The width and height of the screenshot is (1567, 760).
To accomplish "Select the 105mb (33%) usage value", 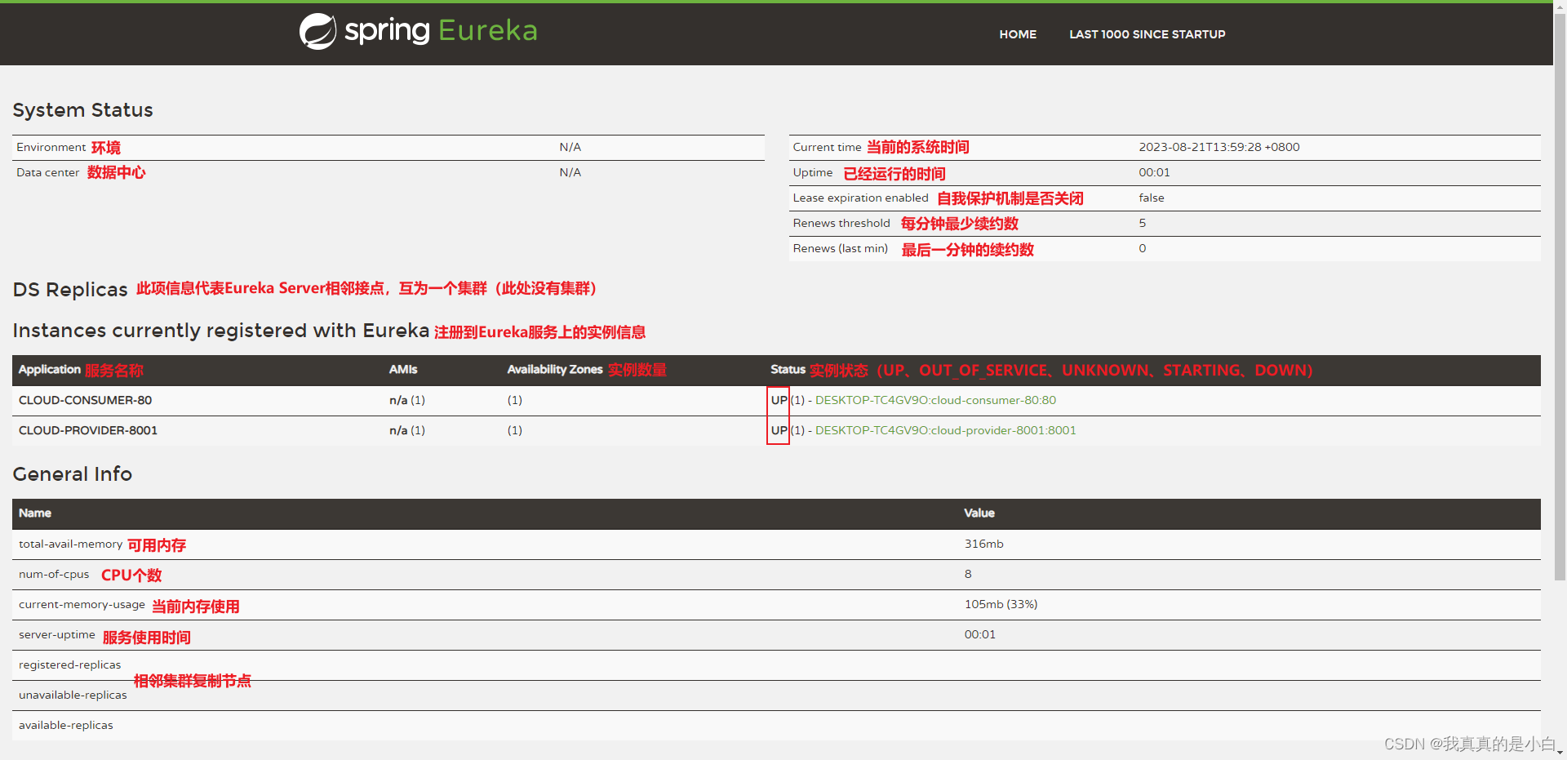I will (1001, 604).
